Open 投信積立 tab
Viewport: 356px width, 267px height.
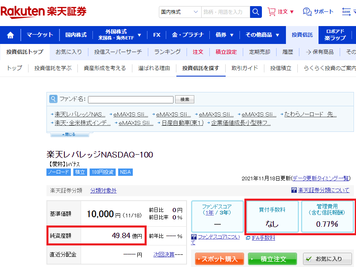[281, 68]
